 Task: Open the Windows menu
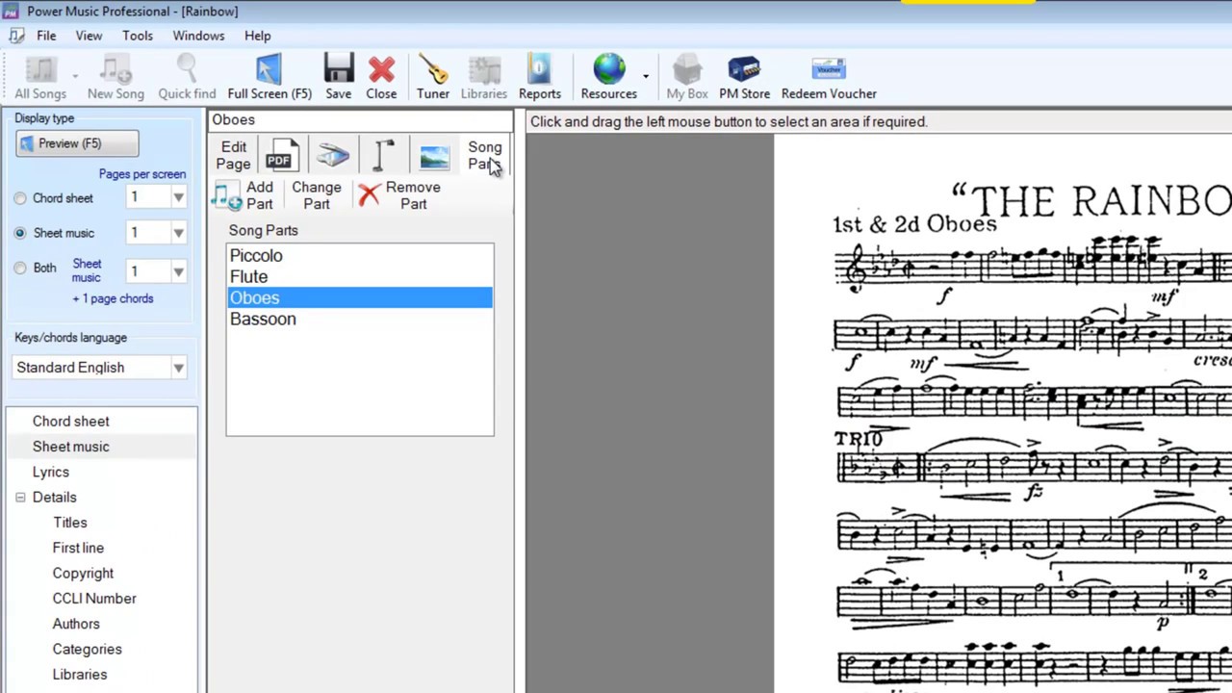198,36
